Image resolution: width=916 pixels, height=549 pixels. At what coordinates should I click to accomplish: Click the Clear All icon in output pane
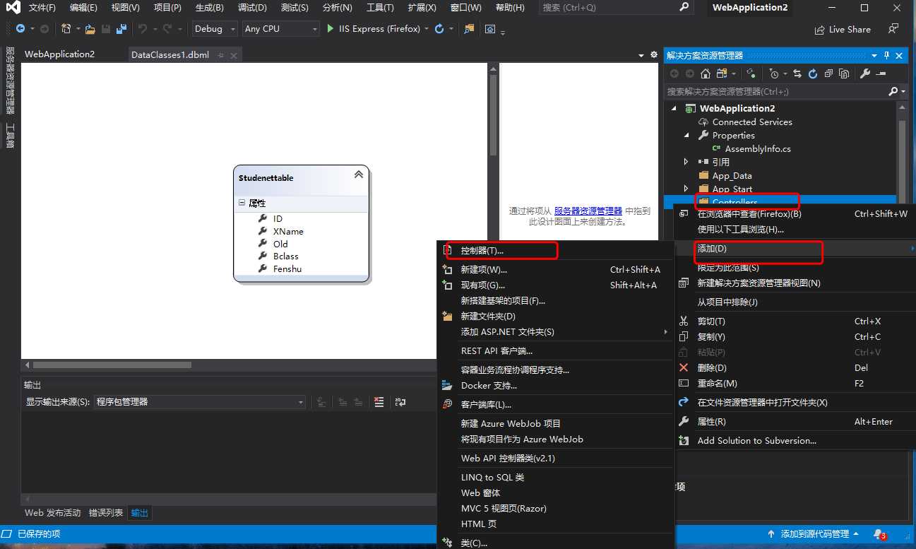(x=379, y=402)
